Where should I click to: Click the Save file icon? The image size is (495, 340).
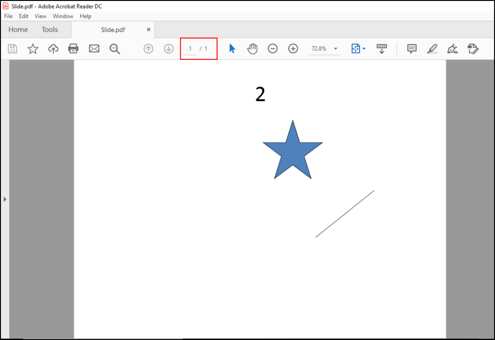13,48
